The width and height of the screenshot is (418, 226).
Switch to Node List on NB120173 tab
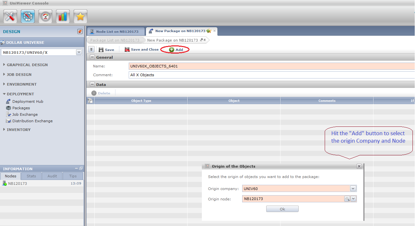tap(116, 31)
